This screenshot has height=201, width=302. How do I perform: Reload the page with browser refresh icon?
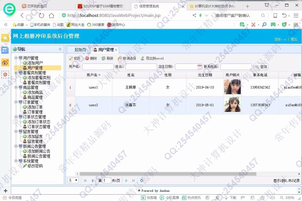point(42,15)
